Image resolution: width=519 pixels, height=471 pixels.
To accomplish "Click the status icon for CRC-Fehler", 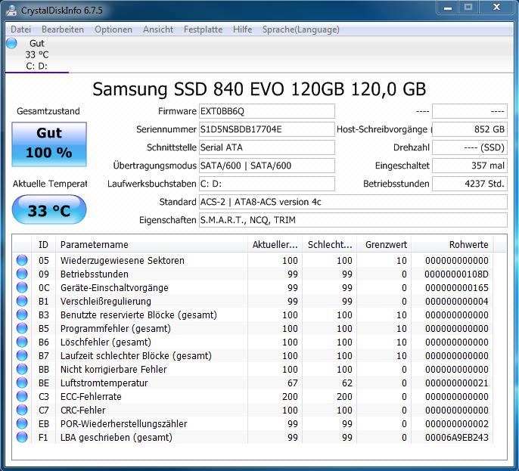I will coord(22,410).
